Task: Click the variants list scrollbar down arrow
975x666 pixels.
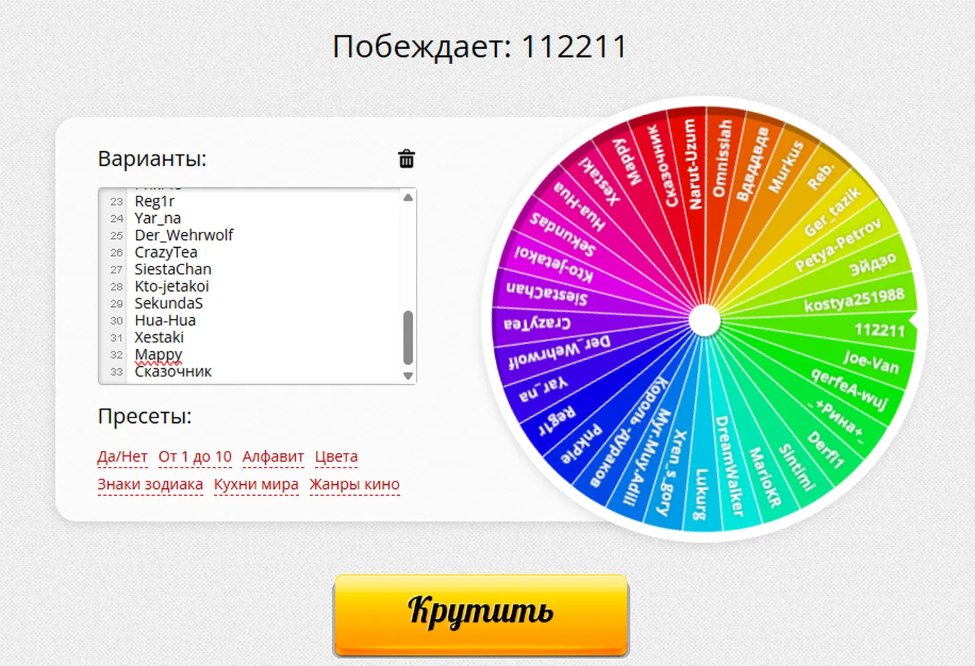Action: pos(409,376)
